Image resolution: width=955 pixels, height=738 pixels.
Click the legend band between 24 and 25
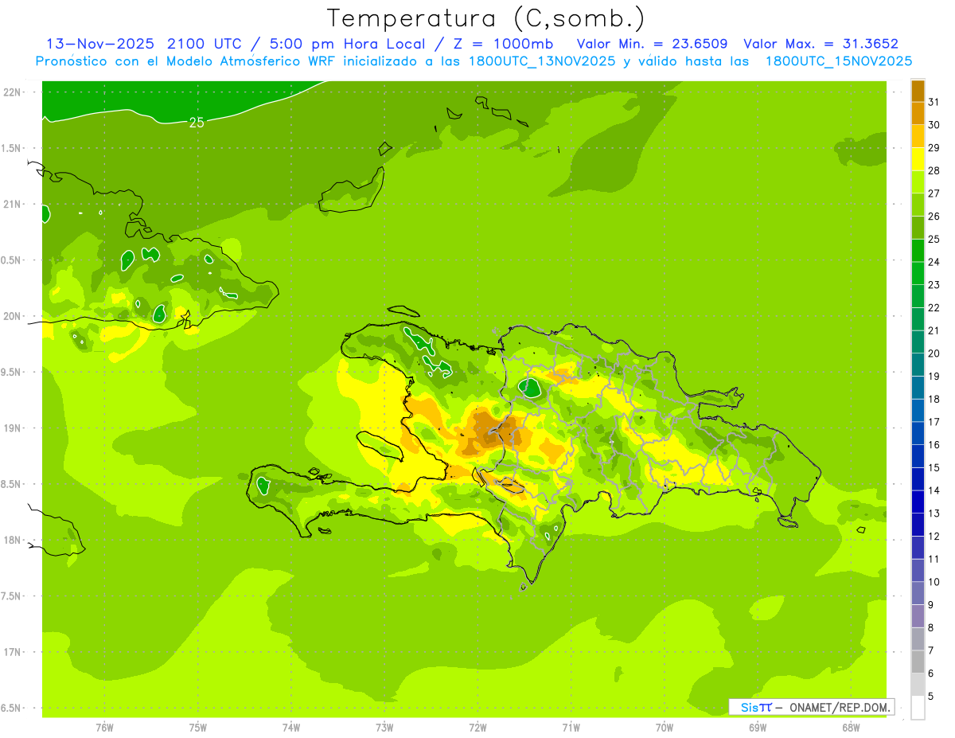pos(918,251)
